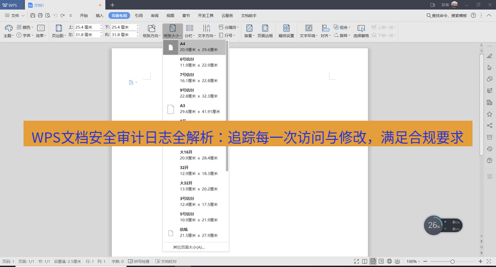Click the 页面边框 page border button
Viewport: 496px width, 267px height.
(x=265, y=31)
